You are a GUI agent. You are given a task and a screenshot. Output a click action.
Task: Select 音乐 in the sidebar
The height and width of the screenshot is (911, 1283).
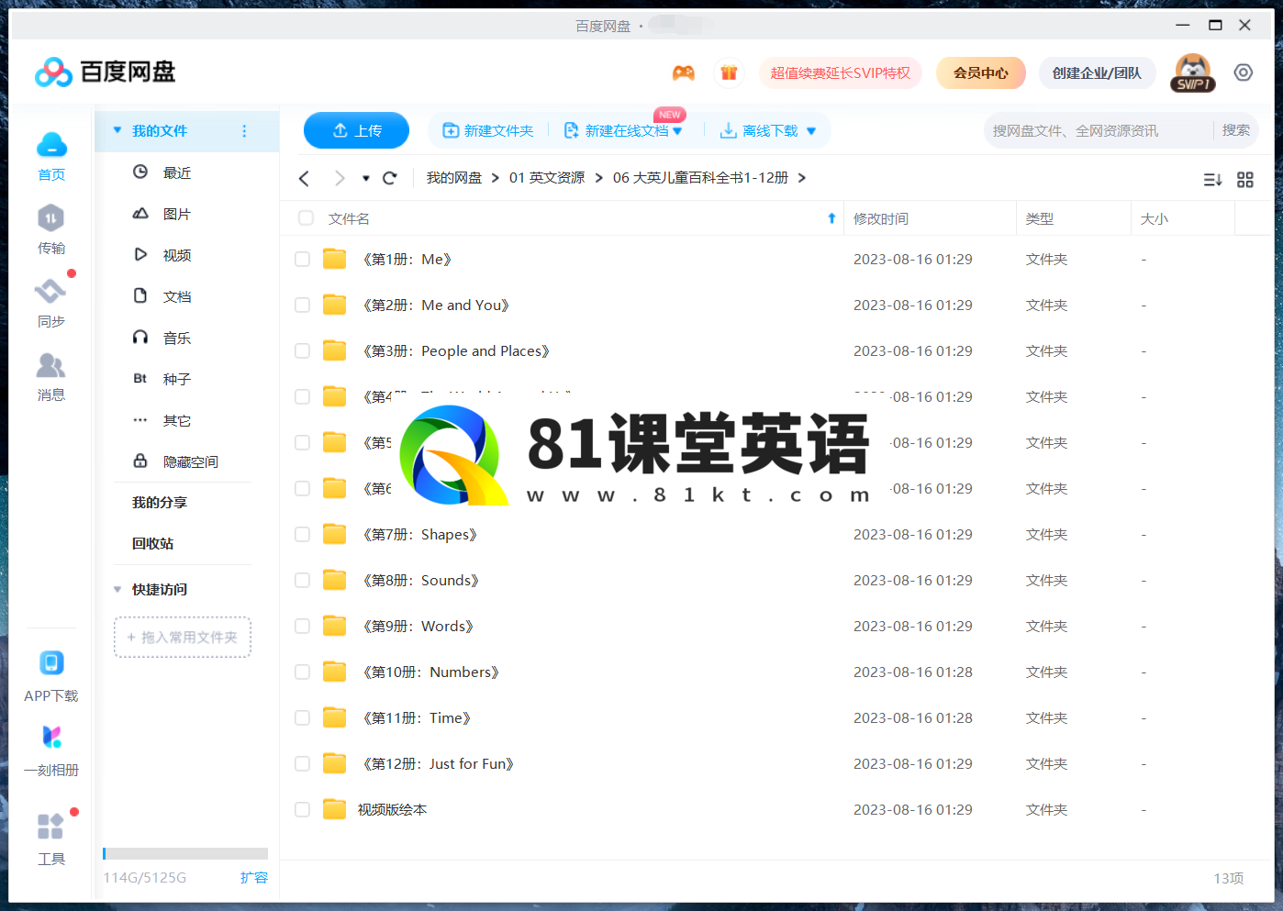click(177, 338)
